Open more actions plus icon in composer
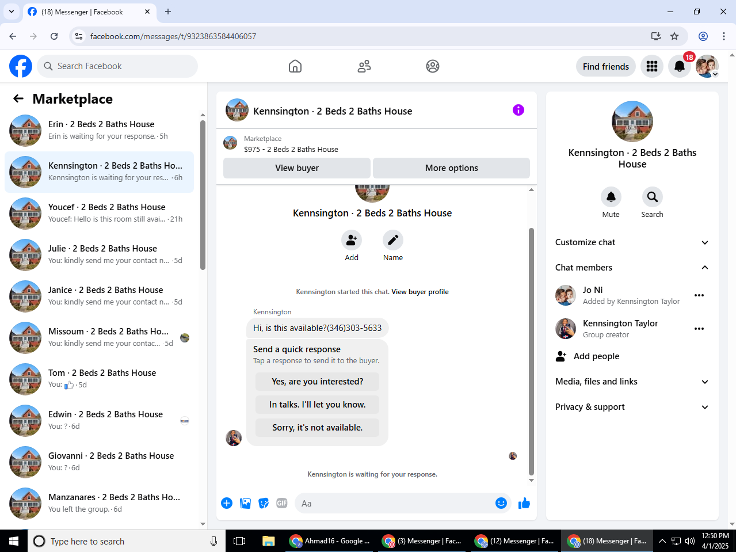 click(x=227, y=503)
